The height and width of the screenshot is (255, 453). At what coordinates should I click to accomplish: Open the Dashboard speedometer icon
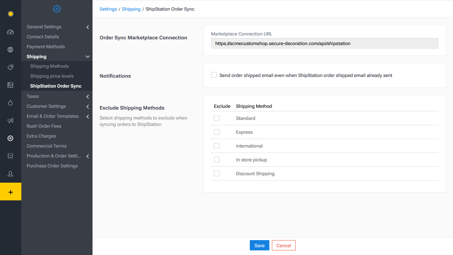[x=11, y=32]
